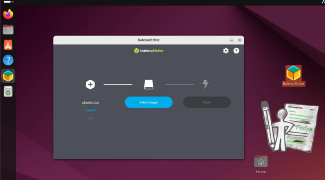Open the balenaEtcher help question mark
The width and height of the screenshot is (325, 180).
[236, 50]
